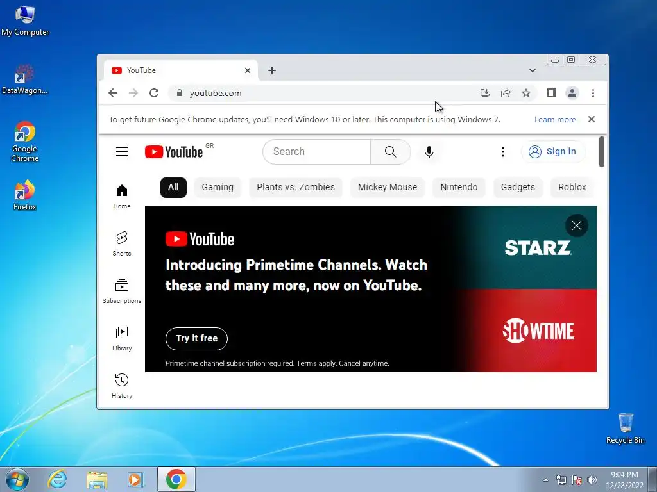Screen dimensions: 657x492
Task: Open Shorts from the sidebar
Action: pos(122,243)
